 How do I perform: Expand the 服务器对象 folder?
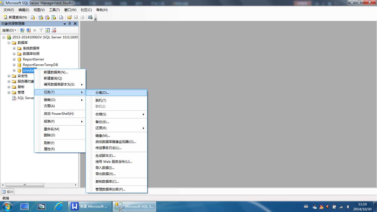coord(9,81)
